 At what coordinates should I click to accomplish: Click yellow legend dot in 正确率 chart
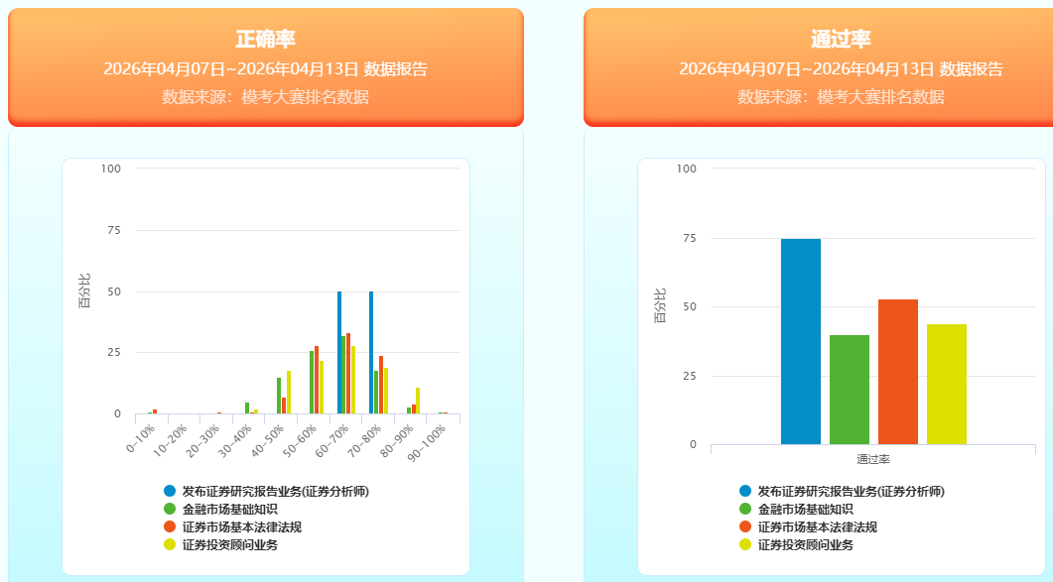click(170, 544)
